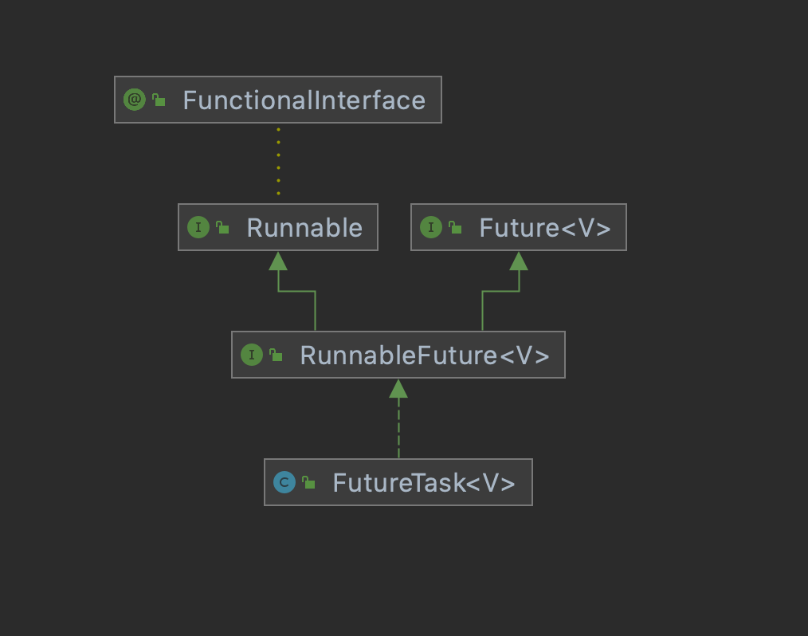Select the Runnable node label
The image size is (808, 636).
pos(304,228)
